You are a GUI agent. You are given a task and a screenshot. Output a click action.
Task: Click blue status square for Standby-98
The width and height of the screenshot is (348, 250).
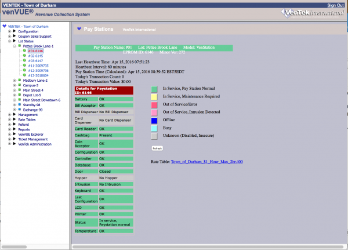(20, 104)
